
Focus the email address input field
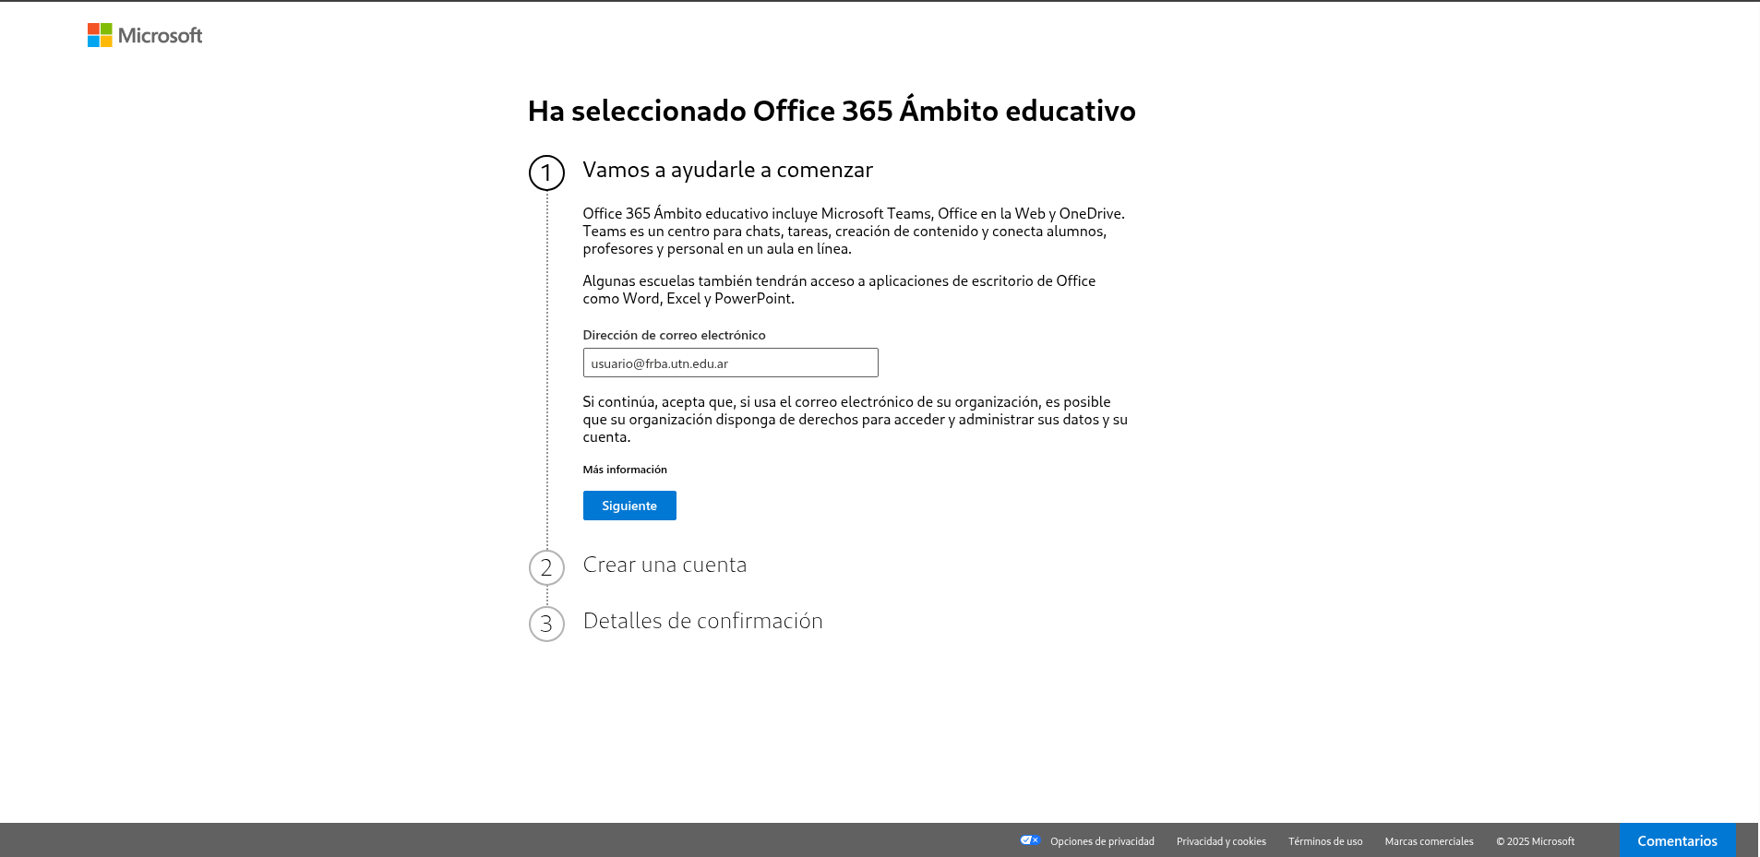pos(730,363)
